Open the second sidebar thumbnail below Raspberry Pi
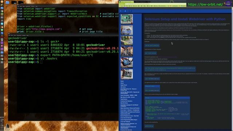Image resolution: width=233 pixels, height=131 pixels. tap(127, 30)
